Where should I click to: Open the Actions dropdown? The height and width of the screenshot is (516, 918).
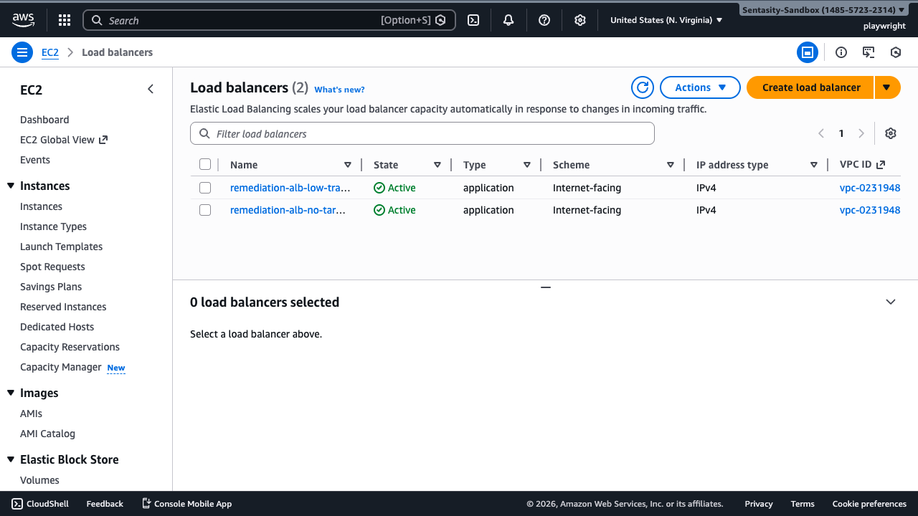(x=699, y=87)
